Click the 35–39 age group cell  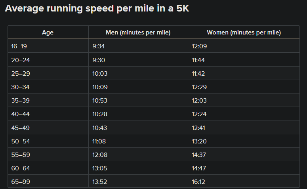pyautogui.click(x=19, y=100)
